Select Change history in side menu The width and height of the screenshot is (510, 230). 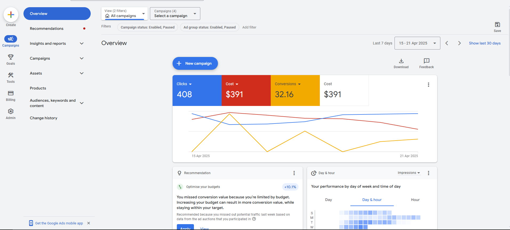tap(43, 118)
